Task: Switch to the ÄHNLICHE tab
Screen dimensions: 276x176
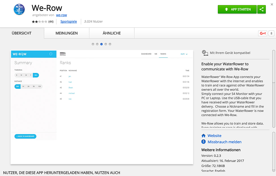Action: [x=112, y=33]
